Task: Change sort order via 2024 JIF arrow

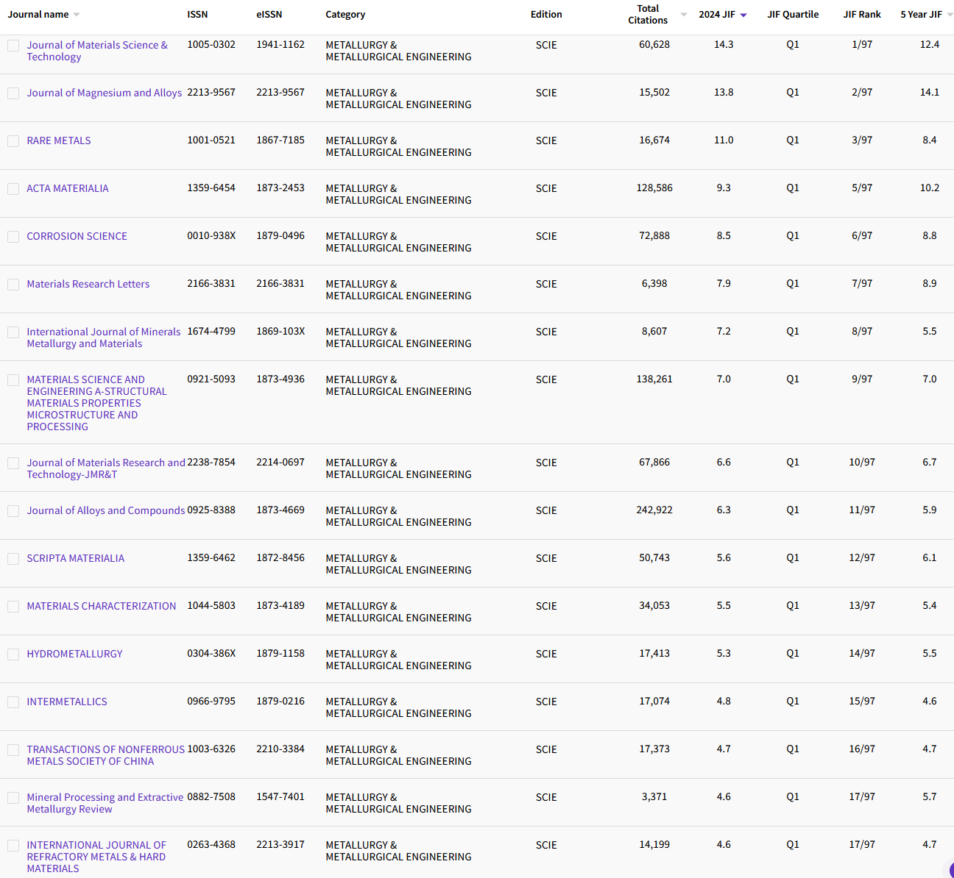Action: click(743, 13)
